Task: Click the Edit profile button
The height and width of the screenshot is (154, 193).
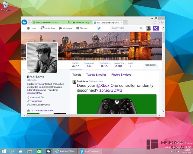Action: [x=151, y=65]
